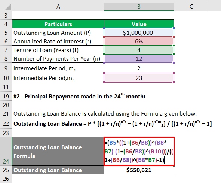Viewport: 221px width, 183px height.
Task: Select row 21 header
Action: (6, 114)
